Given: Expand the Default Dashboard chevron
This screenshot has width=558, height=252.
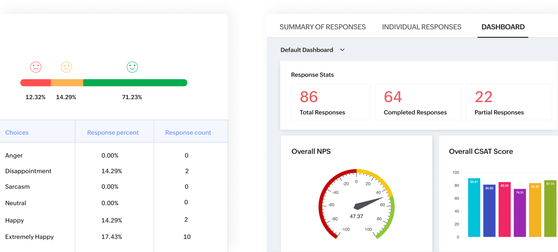Looking at the screenshot, I should coord(342,50).
